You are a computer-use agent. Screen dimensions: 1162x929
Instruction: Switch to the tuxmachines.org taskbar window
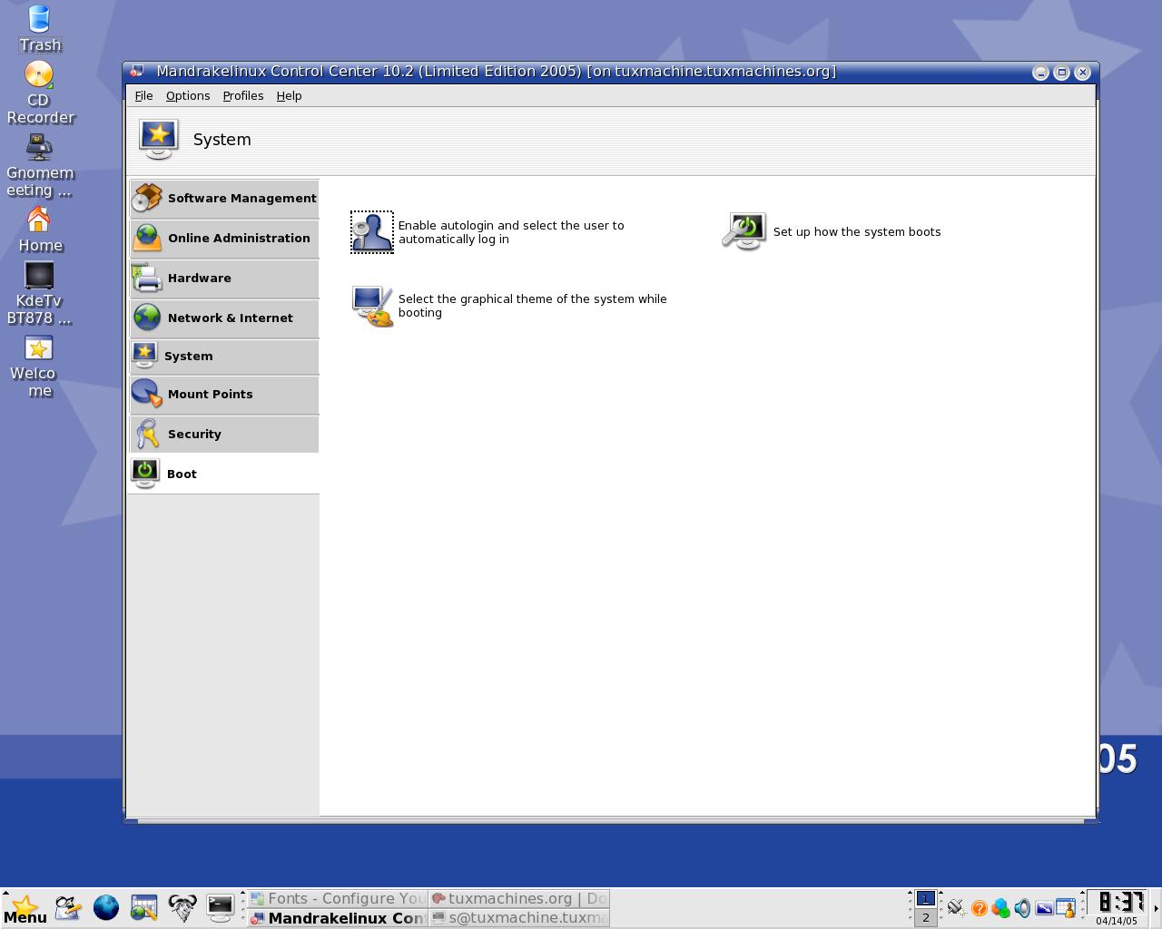(x=519, y=898)
